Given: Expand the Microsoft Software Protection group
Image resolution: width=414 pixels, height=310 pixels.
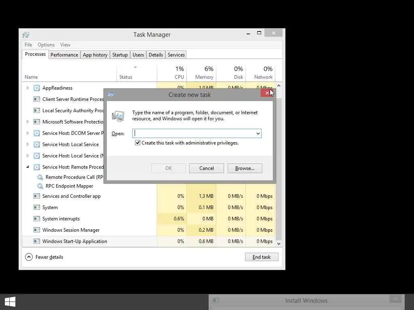Looking at the screenshot, I should pos(27,122).
